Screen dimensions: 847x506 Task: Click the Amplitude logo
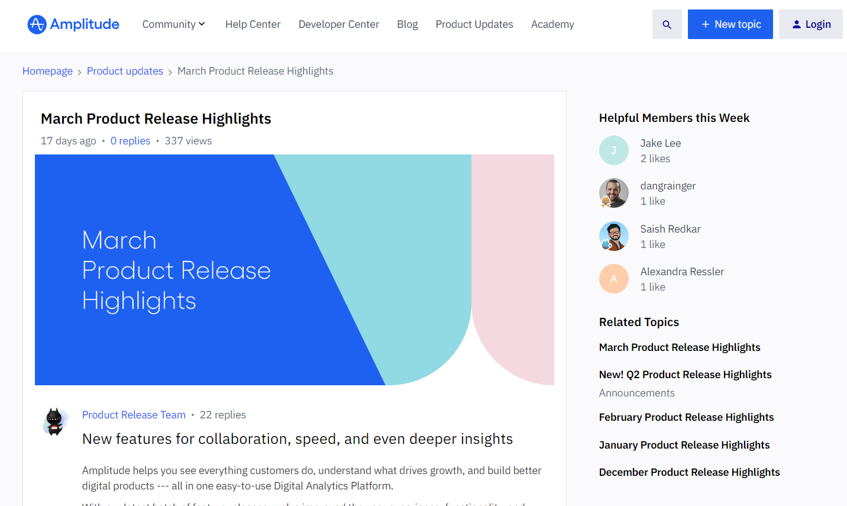point(72,24)
